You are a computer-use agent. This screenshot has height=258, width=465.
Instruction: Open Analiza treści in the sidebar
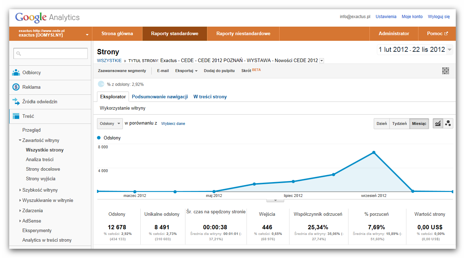[40, 159]
